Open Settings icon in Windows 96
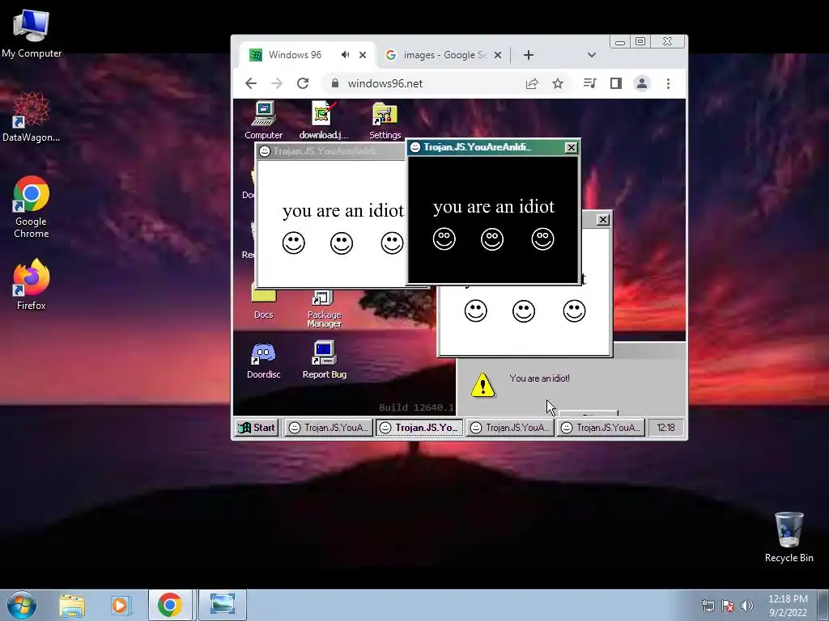 pyautogui.click(x=385, y=120)
